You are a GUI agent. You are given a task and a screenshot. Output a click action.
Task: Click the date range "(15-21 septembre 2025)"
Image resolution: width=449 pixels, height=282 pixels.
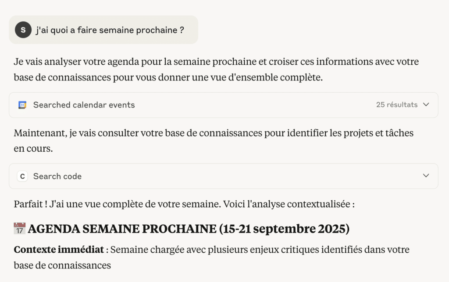point(284,229)
